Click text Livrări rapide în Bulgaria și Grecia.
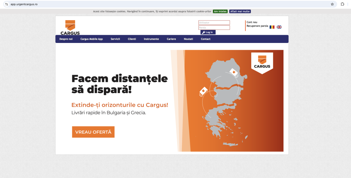Screen dimensions: 351x178 pyautogui.click(x=109, y=113)
